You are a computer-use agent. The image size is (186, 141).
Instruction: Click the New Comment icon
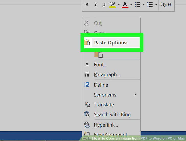pyautogui.click(x=87, y=134)
